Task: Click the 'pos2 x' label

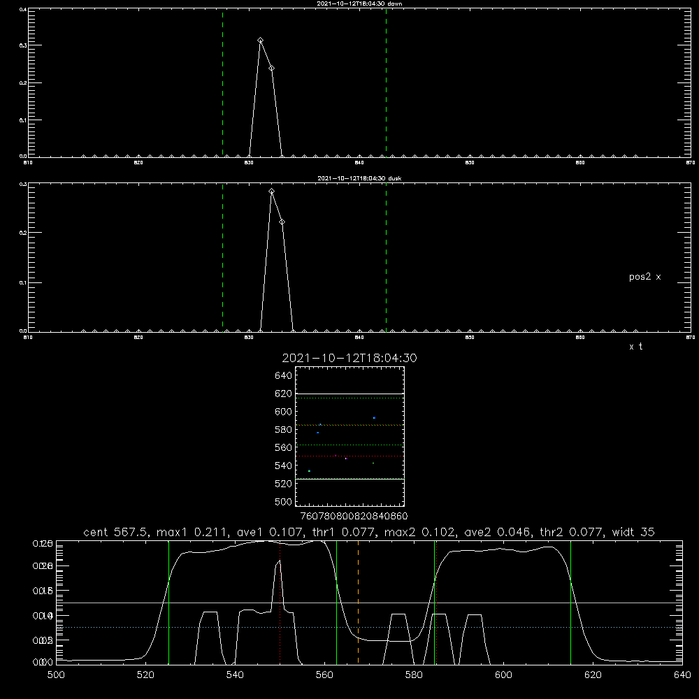Action: (x=644, y=277)
